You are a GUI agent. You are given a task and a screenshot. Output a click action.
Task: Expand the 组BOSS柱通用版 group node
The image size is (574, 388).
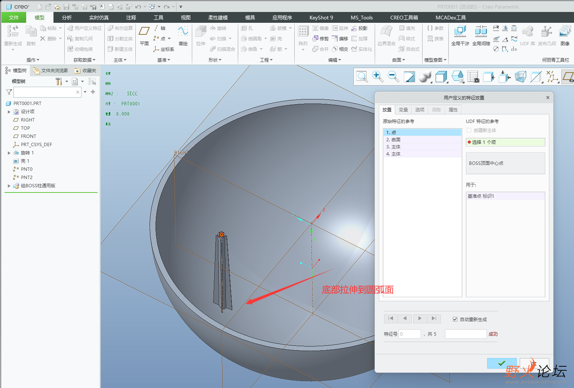click(x=9, y=186)
